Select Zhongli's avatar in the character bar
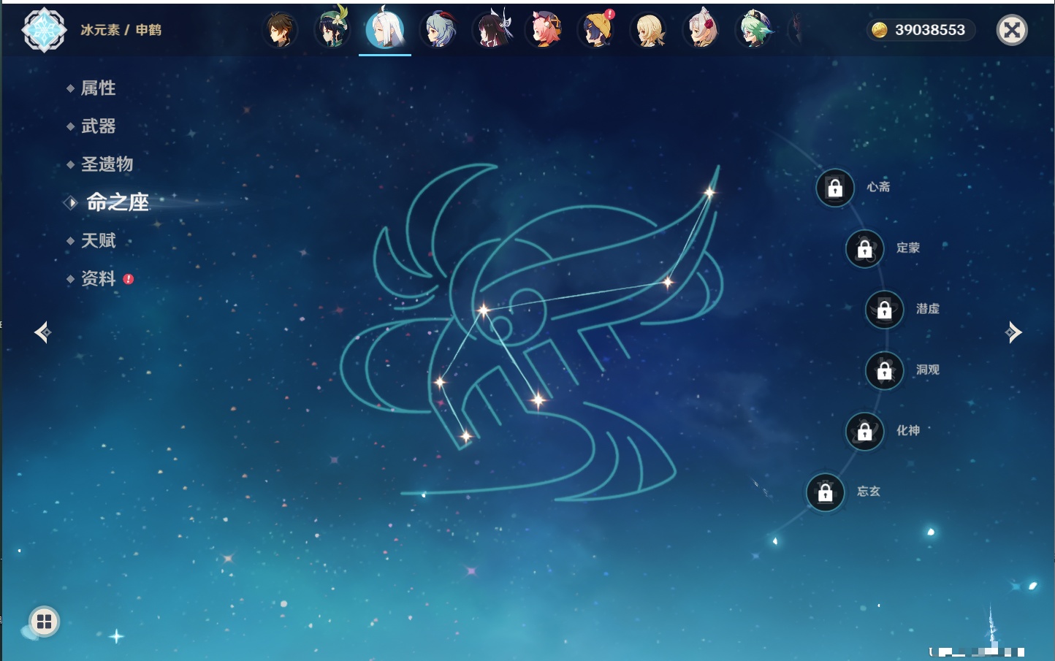The width and height of the screenshot is (1055, 661). (280, 30)
